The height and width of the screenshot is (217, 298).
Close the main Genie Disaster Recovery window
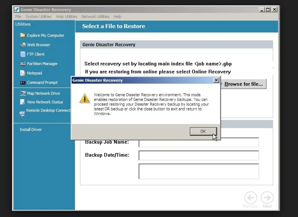pos(275,9)
